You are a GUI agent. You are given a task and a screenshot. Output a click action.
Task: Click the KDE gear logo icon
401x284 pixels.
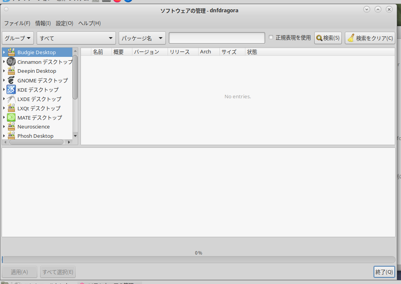[x=11, y=89]
